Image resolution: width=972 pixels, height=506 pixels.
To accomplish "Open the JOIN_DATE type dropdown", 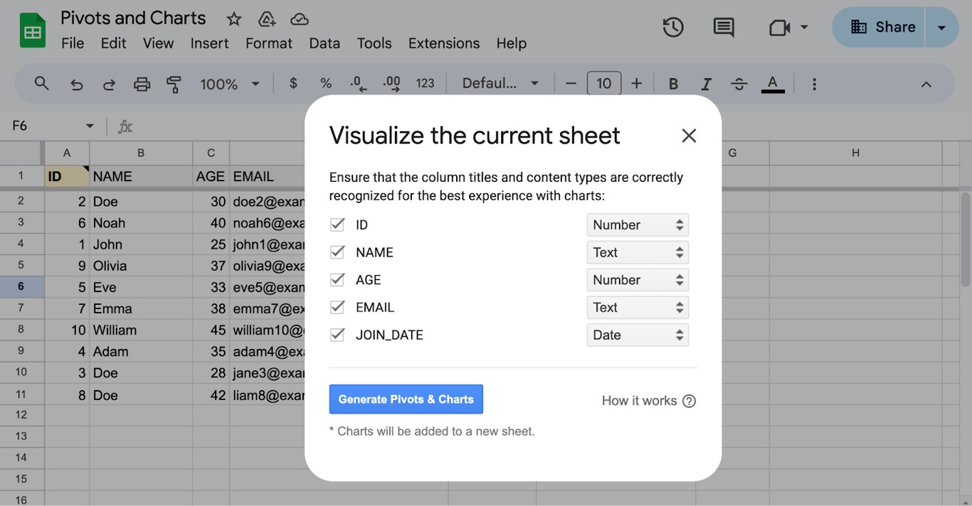I will [638, 335].
